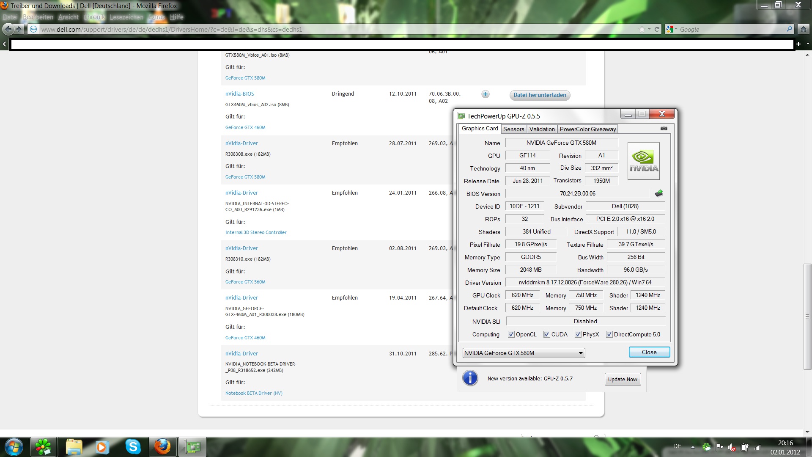
Task: Click the muted volume tray icon
Action: [x=732, y=447]
